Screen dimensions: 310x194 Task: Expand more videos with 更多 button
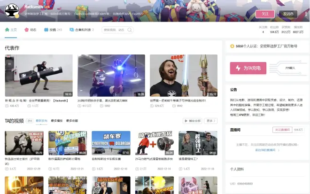click(211, 121)
